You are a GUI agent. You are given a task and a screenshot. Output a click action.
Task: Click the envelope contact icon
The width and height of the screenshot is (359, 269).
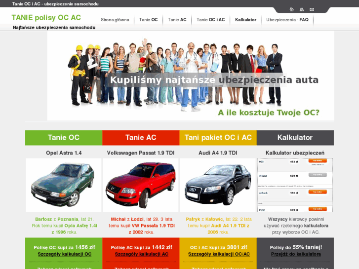(312, 9)
